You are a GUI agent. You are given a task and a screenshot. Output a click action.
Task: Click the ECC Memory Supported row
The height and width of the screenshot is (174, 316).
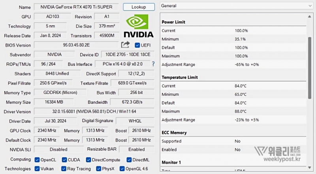(233, 141)
